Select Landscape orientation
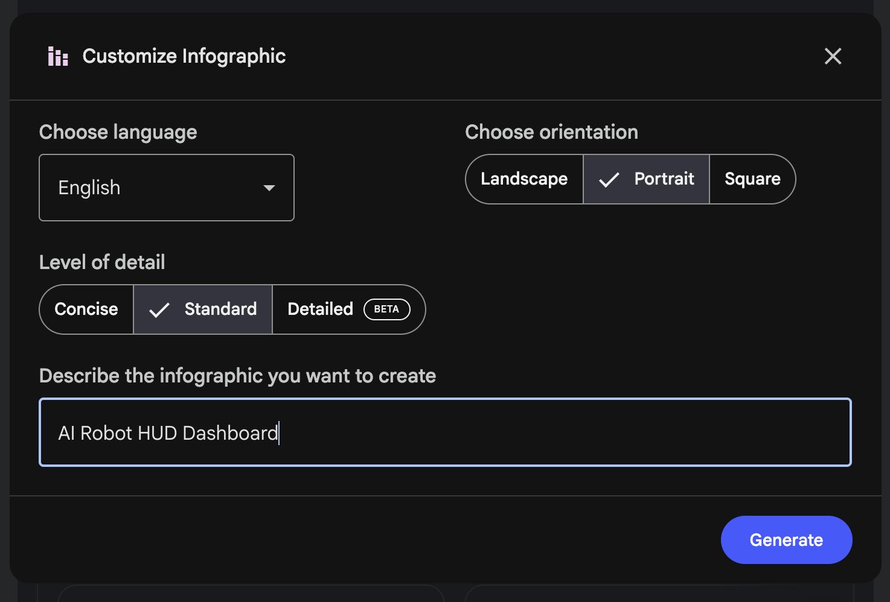Image resolution: width=890 pixels, height=602 pixels. pyautogui.click(x=524, y=179)
